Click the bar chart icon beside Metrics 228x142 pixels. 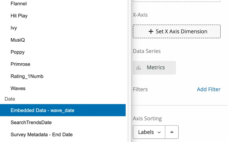point(139,68)
